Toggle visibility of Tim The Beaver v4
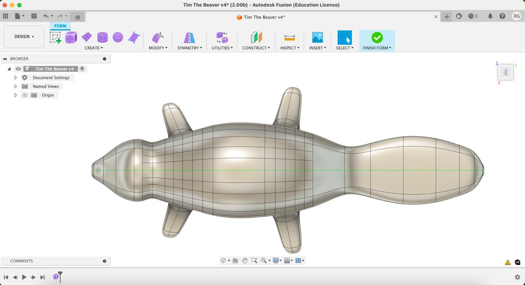The image size is (525, 285). click(x=18, y=69)
